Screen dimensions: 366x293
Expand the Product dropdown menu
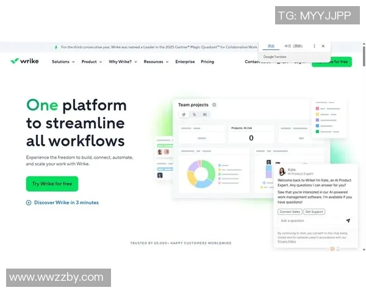pos(91,62)
